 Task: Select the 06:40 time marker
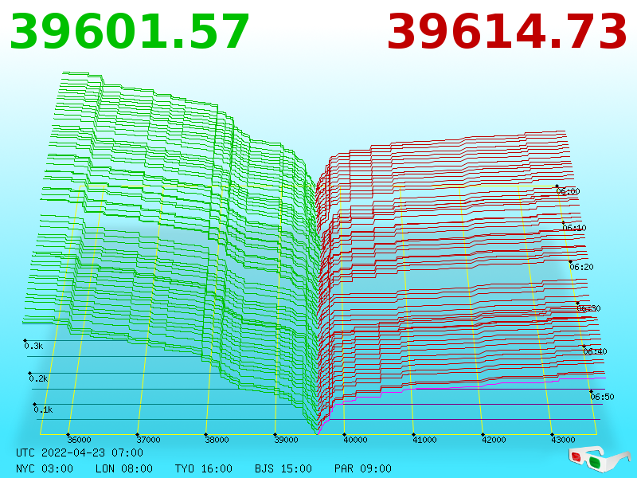[595, 351]
